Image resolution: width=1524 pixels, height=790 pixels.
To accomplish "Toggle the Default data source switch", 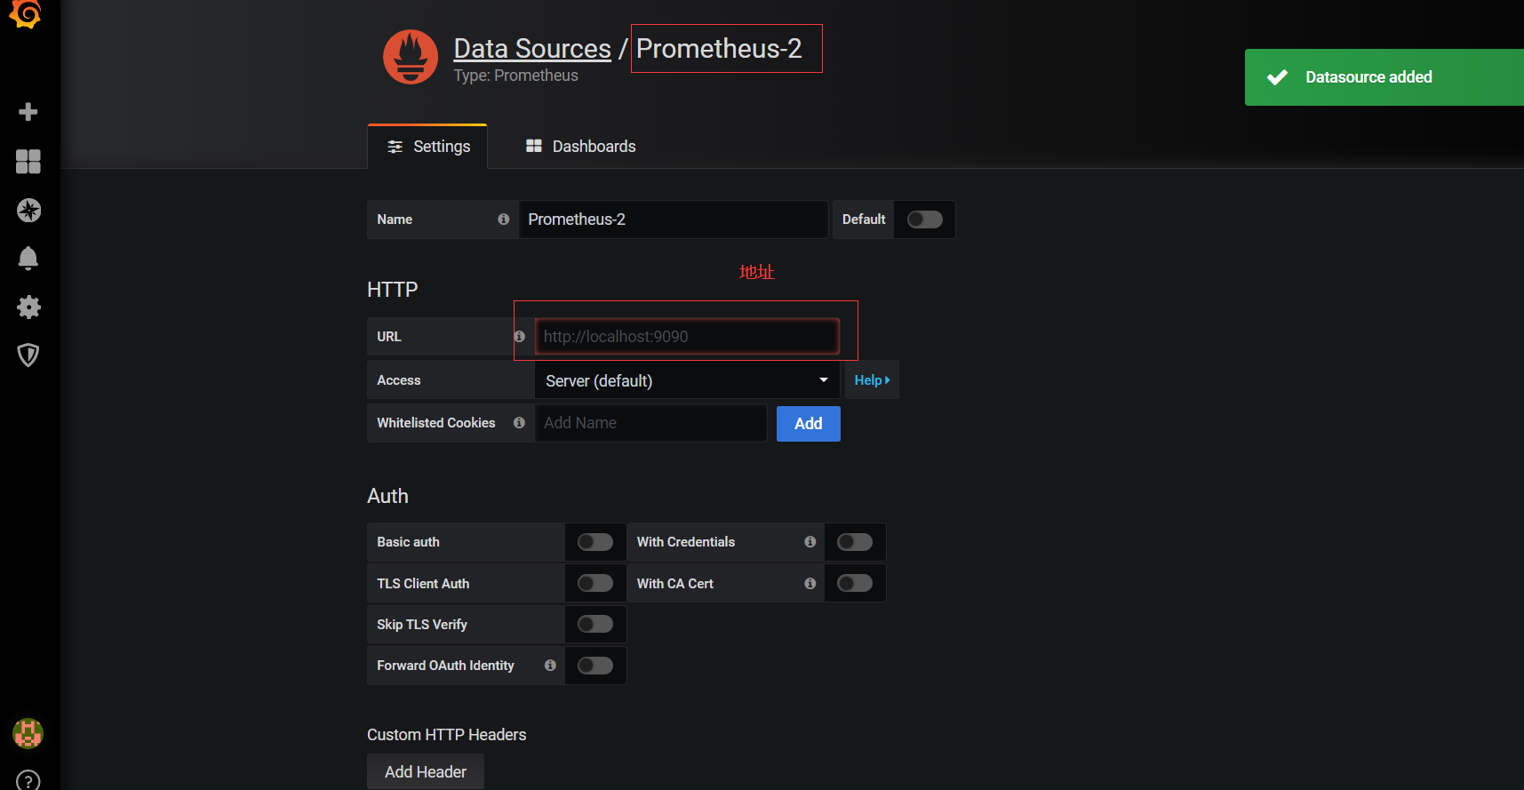I will [x=924, y=219].
